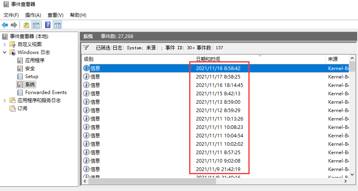Open the 查看(V) menu
This screenshot has width=358, height=191.
pyautogui.click(x=55, y=15)
